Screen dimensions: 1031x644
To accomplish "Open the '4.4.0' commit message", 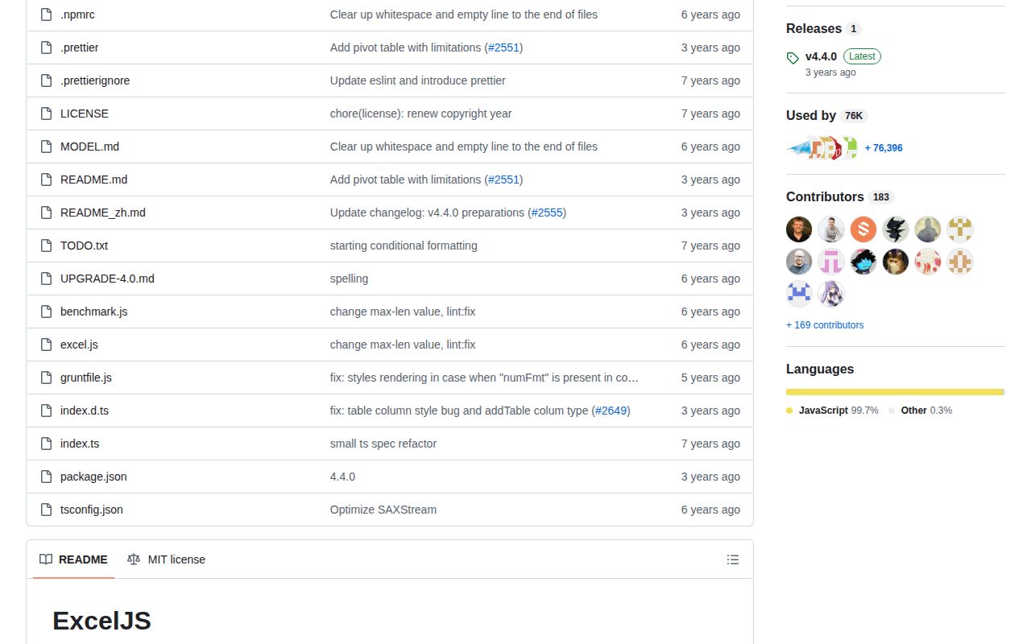I will click(342, 477).
